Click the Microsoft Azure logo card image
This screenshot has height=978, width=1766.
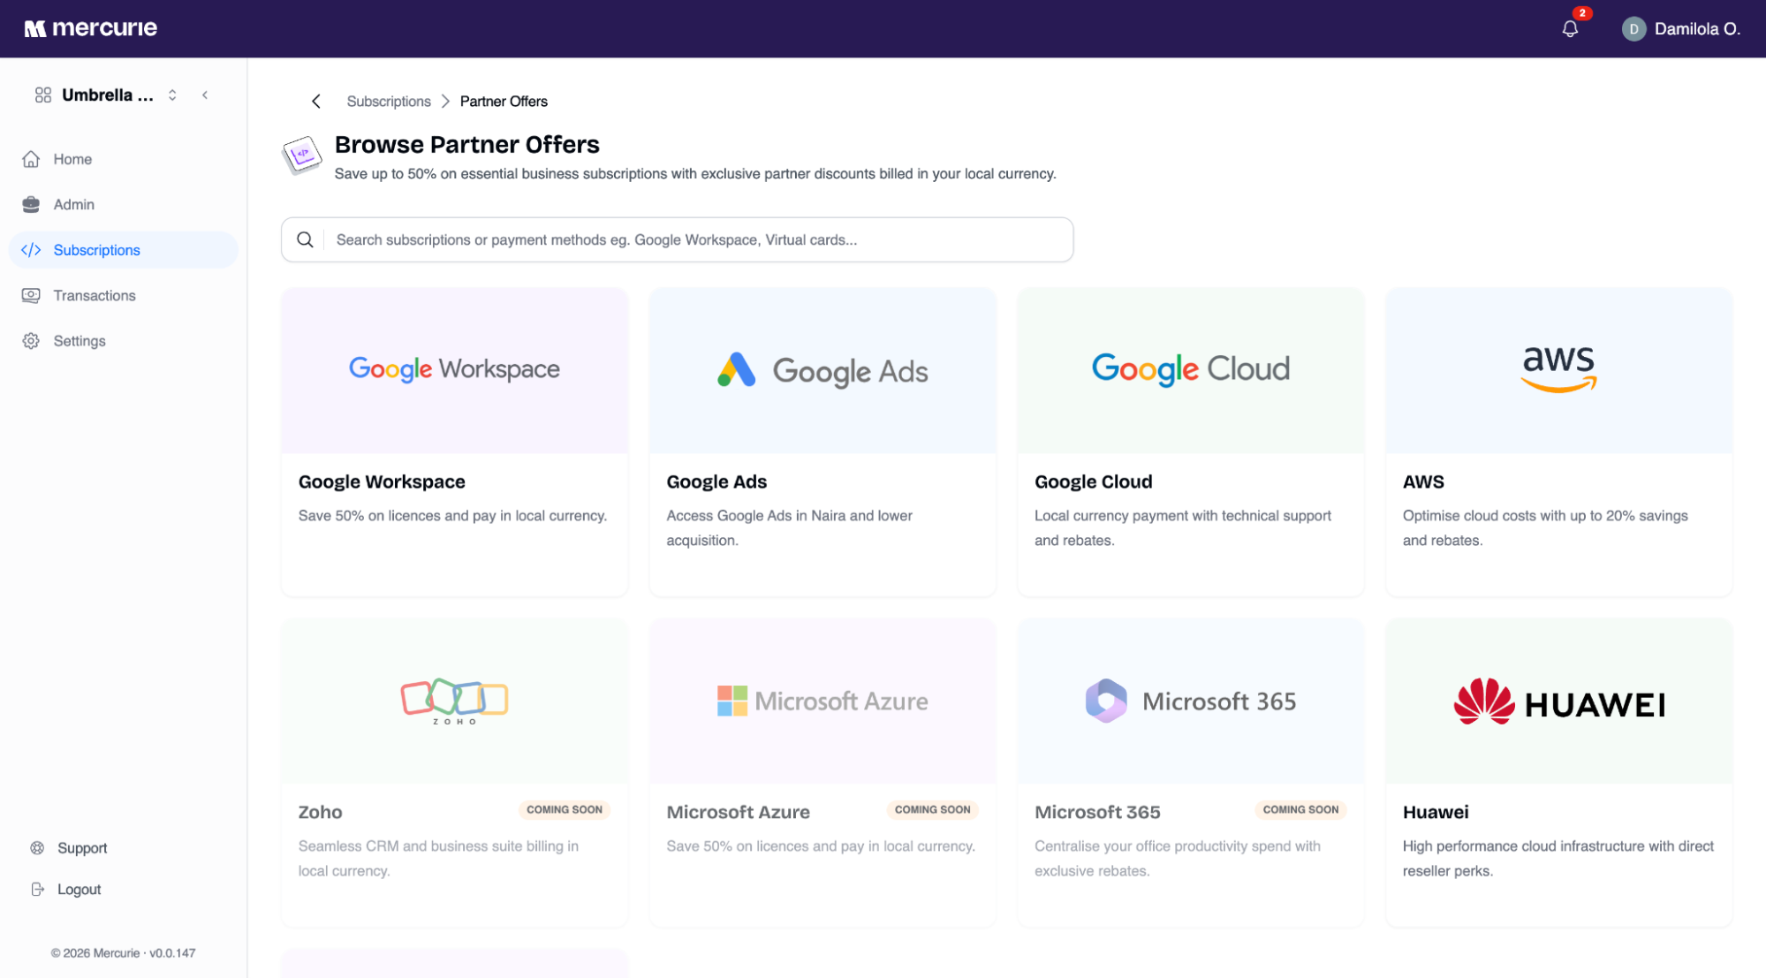point(822,701)
